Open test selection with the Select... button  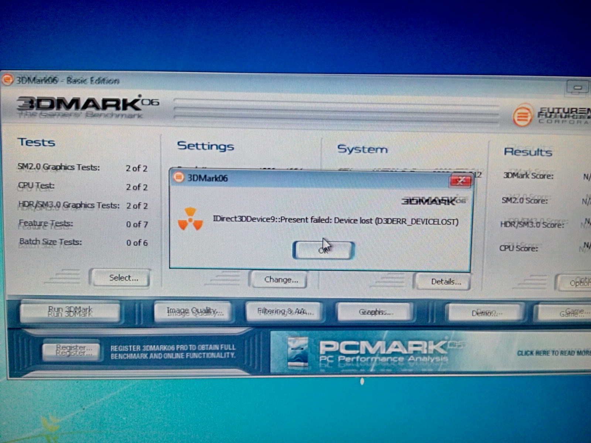[x=120, y=278]
